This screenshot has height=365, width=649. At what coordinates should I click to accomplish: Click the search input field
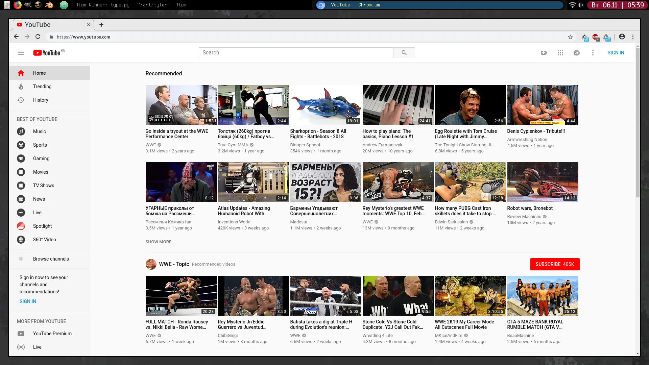click(x=296, y=53)
